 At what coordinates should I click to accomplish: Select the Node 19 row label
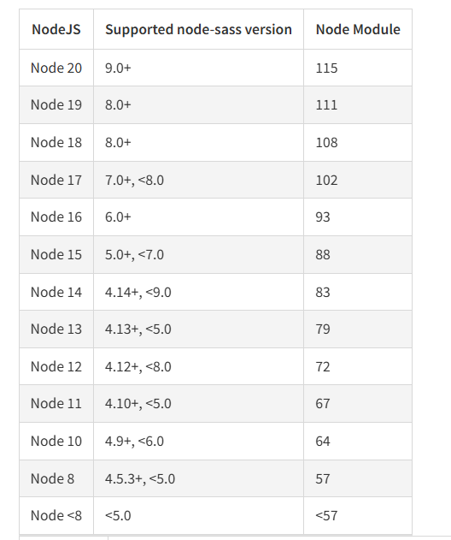click(x=56, y=104)
